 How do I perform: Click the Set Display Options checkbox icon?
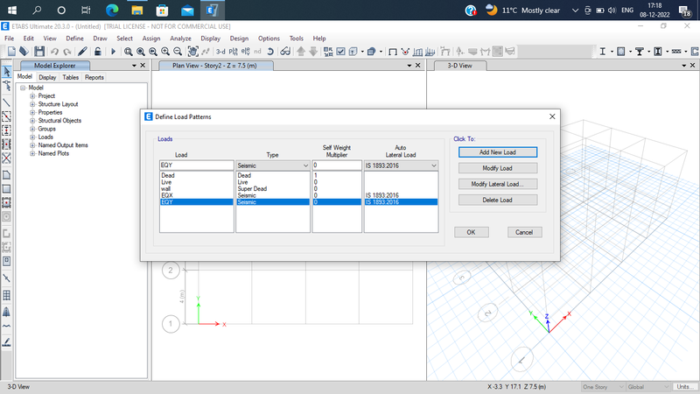[340, 52]
